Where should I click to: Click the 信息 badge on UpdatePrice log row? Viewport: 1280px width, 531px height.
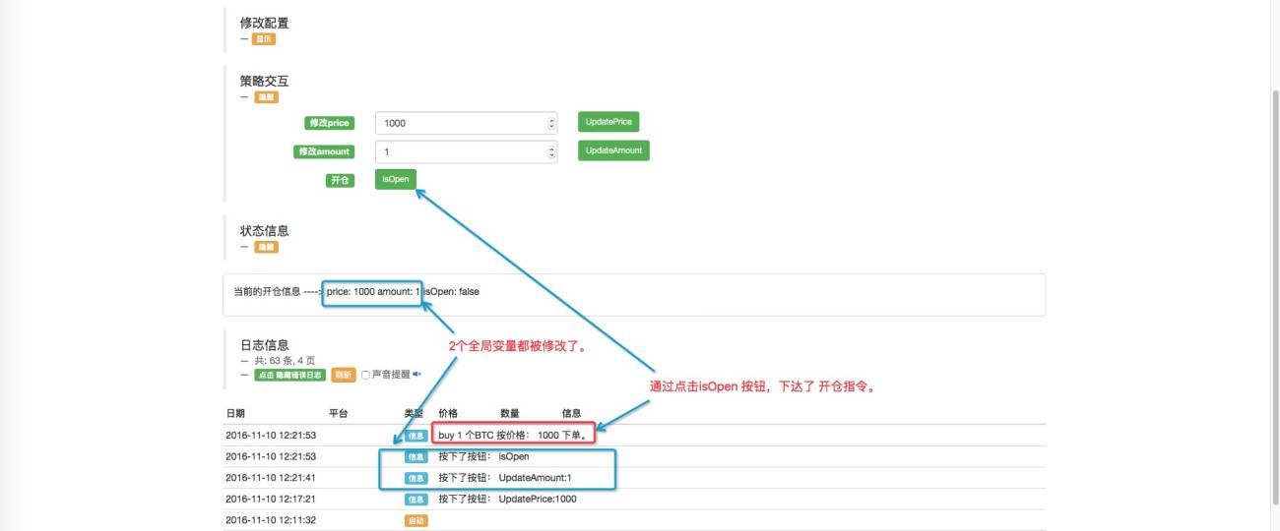tap(416, 500)
